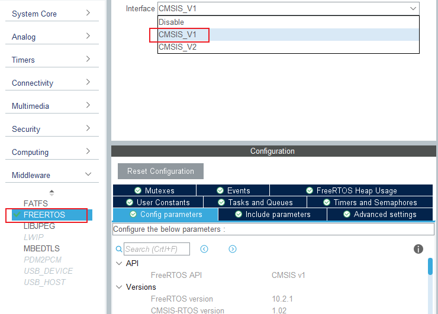Switch to the Include parameters tab
438x314 pixels.
click(x=273, y=214)
